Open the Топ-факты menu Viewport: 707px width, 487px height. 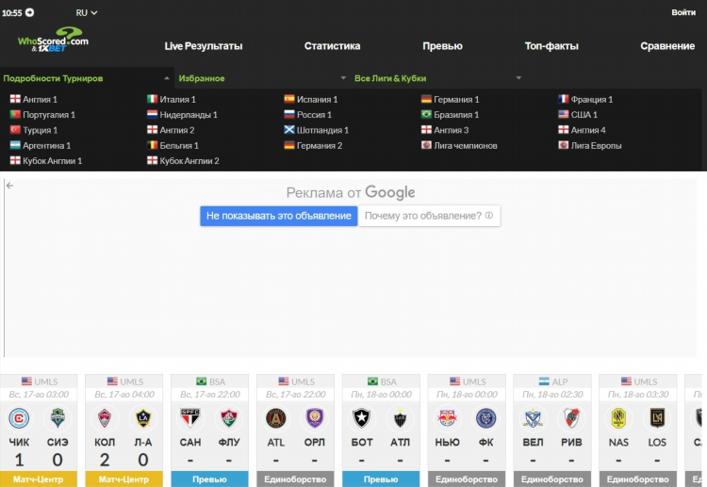click(x=551, y=46)
